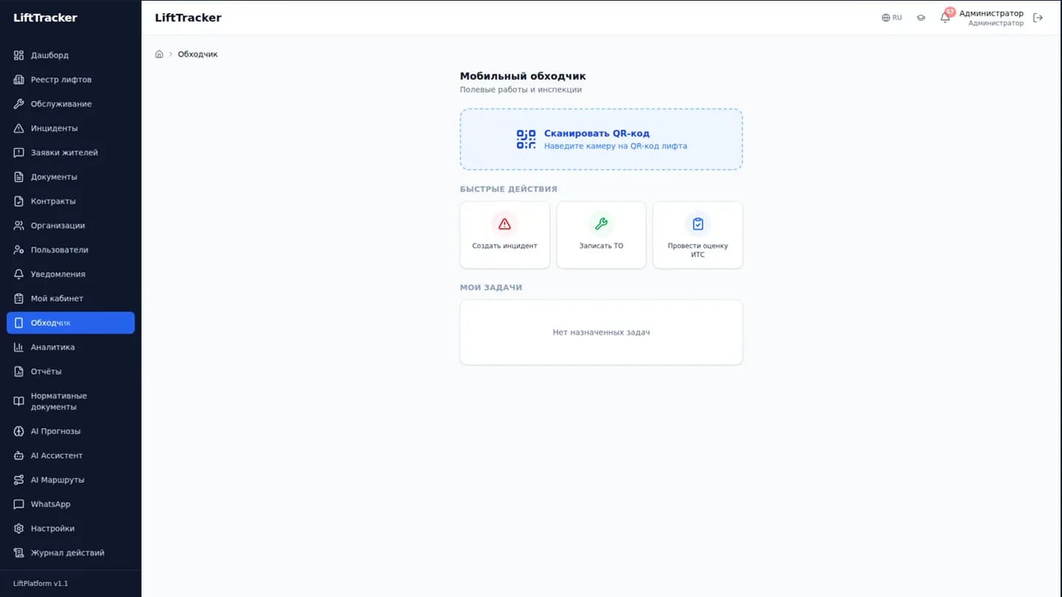The width and height of the screenshot is (1062, 597).
Task: Click the Инциденты triangle sidebar icon
Action: 19,128
